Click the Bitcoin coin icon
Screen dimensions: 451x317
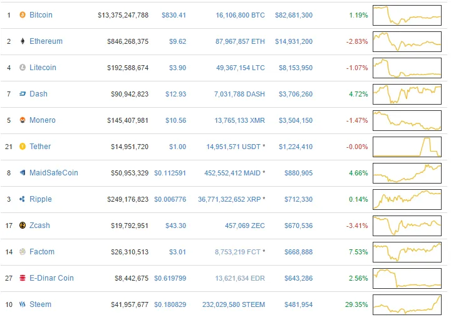(23, 14)
